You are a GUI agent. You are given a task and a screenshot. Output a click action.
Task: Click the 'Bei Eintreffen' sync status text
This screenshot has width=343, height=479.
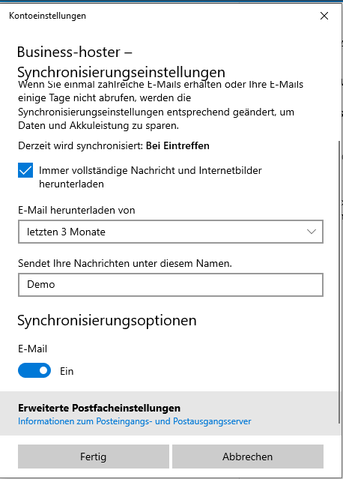tap(177, 145)
